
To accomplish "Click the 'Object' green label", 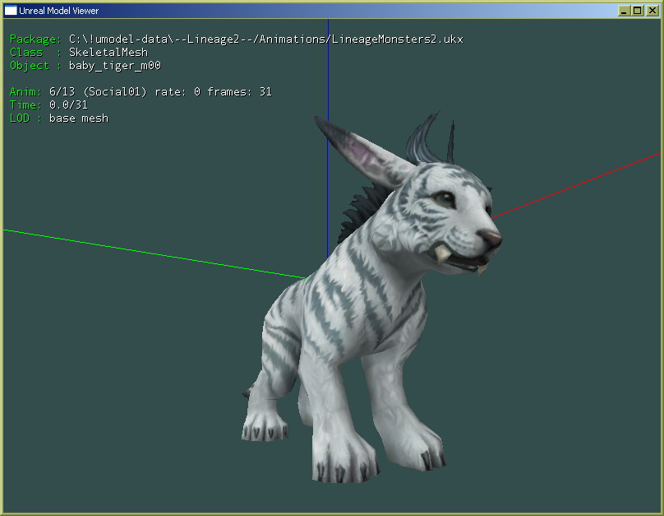I will tap(30, 66).
